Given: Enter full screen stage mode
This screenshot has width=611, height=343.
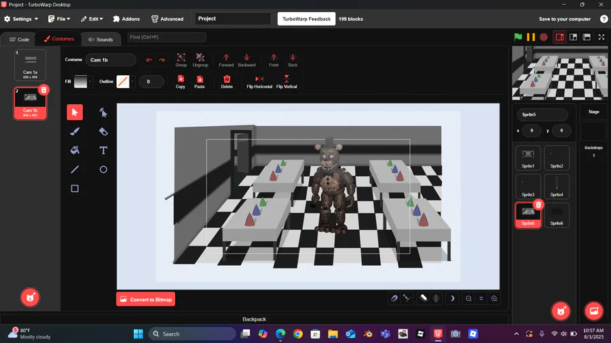Looking at the screenshot, I should (x=601, y=37).
